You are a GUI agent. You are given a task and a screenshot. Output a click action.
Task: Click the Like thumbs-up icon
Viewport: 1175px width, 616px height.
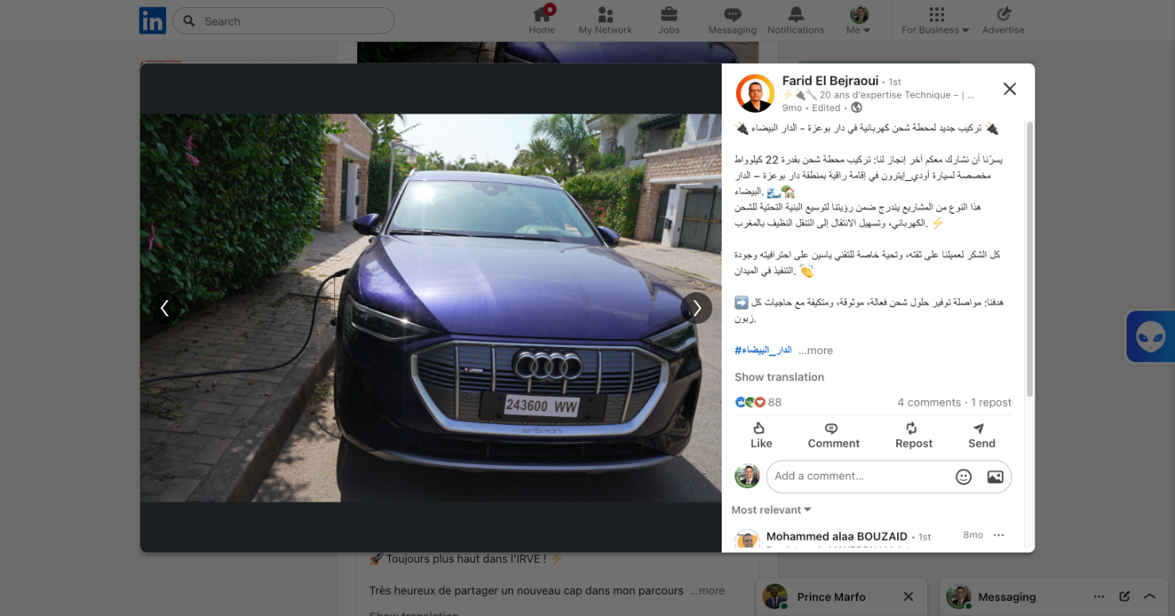coord(761,429)
